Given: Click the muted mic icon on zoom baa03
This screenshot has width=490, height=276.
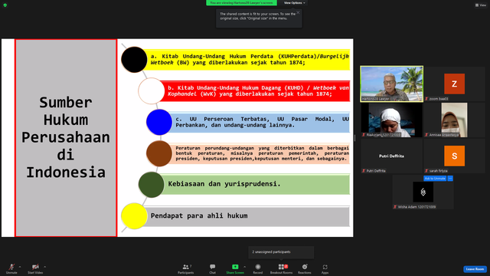Looking at the screenshot, I should pyautogui.click(x=426, y=99).
